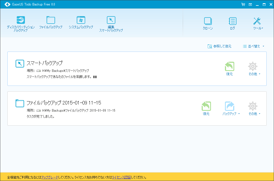Select the File Backup task folder icon
The image size is (274, 181).
[20, 103]
